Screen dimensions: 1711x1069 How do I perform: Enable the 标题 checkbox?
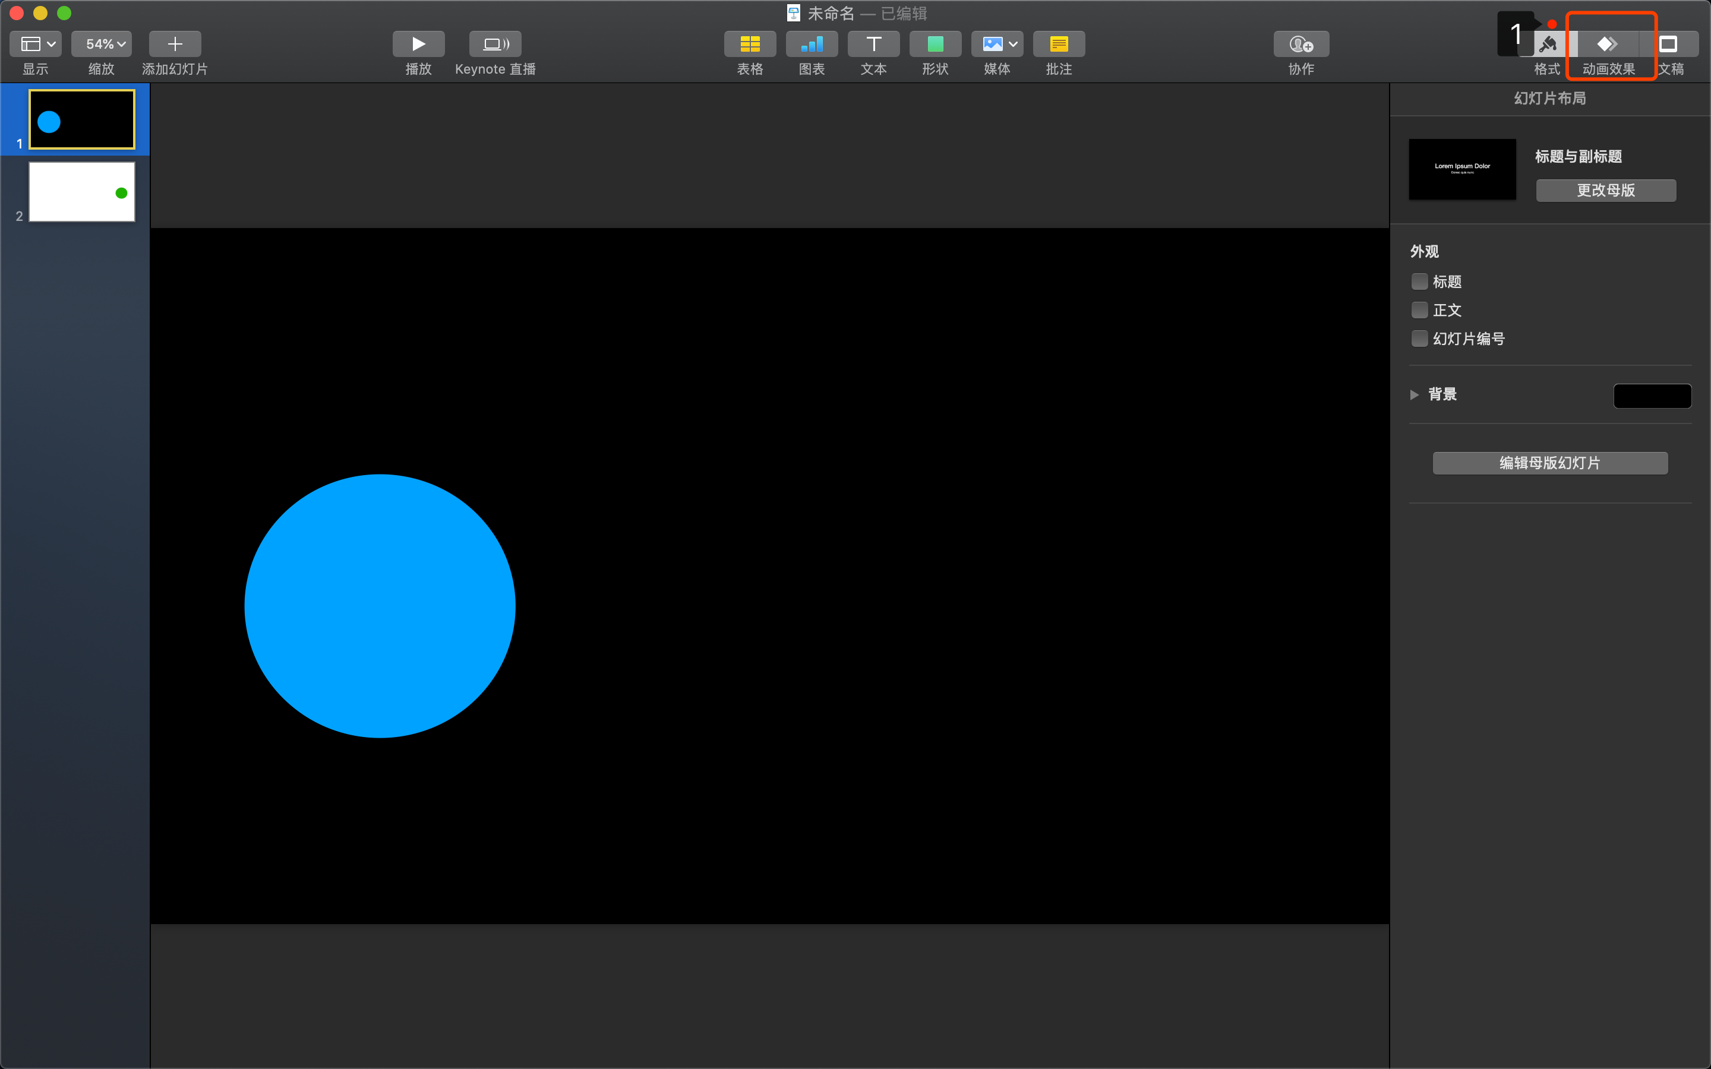click(x=1419, y=282)
